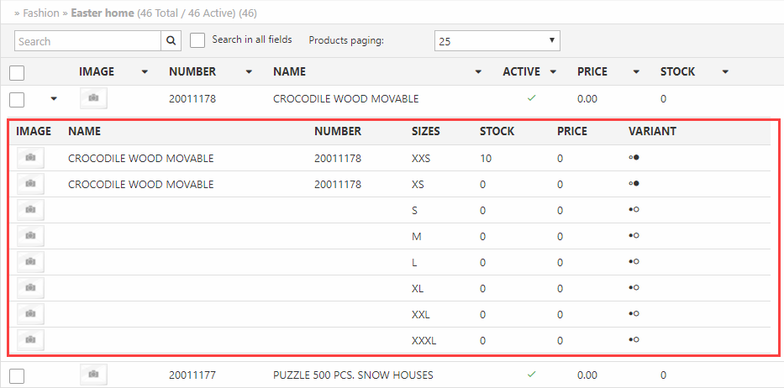
Task: Enable the Search in all fields checkbox
Action: 197,40
